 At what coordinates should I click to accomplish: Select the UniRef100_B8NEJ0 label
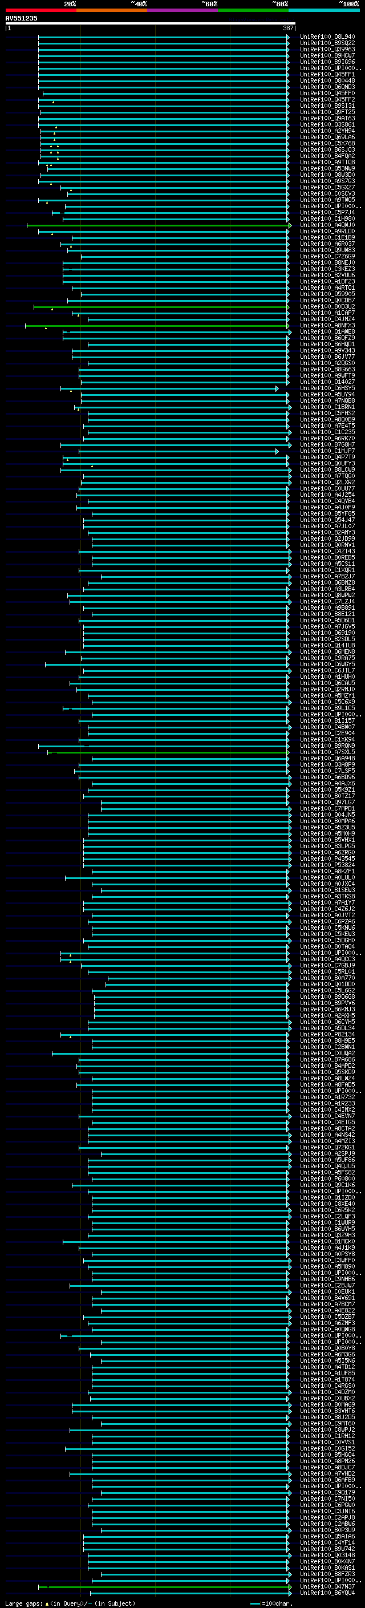[x=327, y=263]
